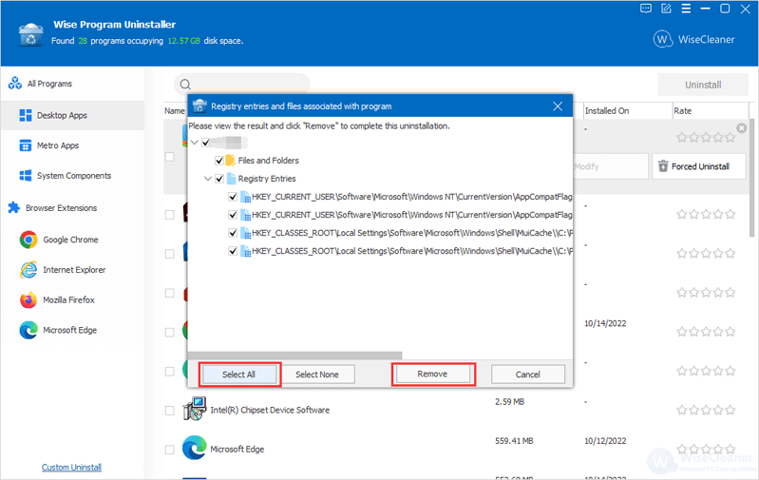
Task: Click the Wise Program Uninstaller app icon
Action: coord(30,34)
